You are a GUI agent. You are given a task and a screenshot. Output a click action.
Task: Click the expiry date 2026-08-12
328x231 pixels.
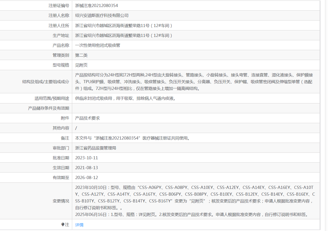tap(86, 177)
